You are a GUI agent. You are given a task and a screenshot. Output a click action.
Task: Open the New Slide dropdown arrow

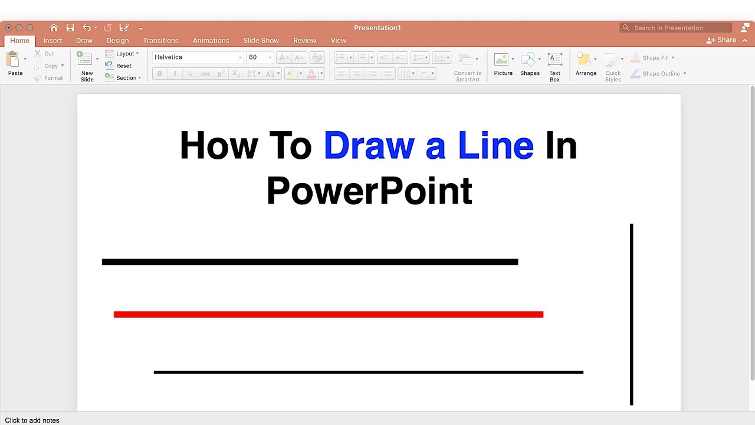click(x=97, y=59)
